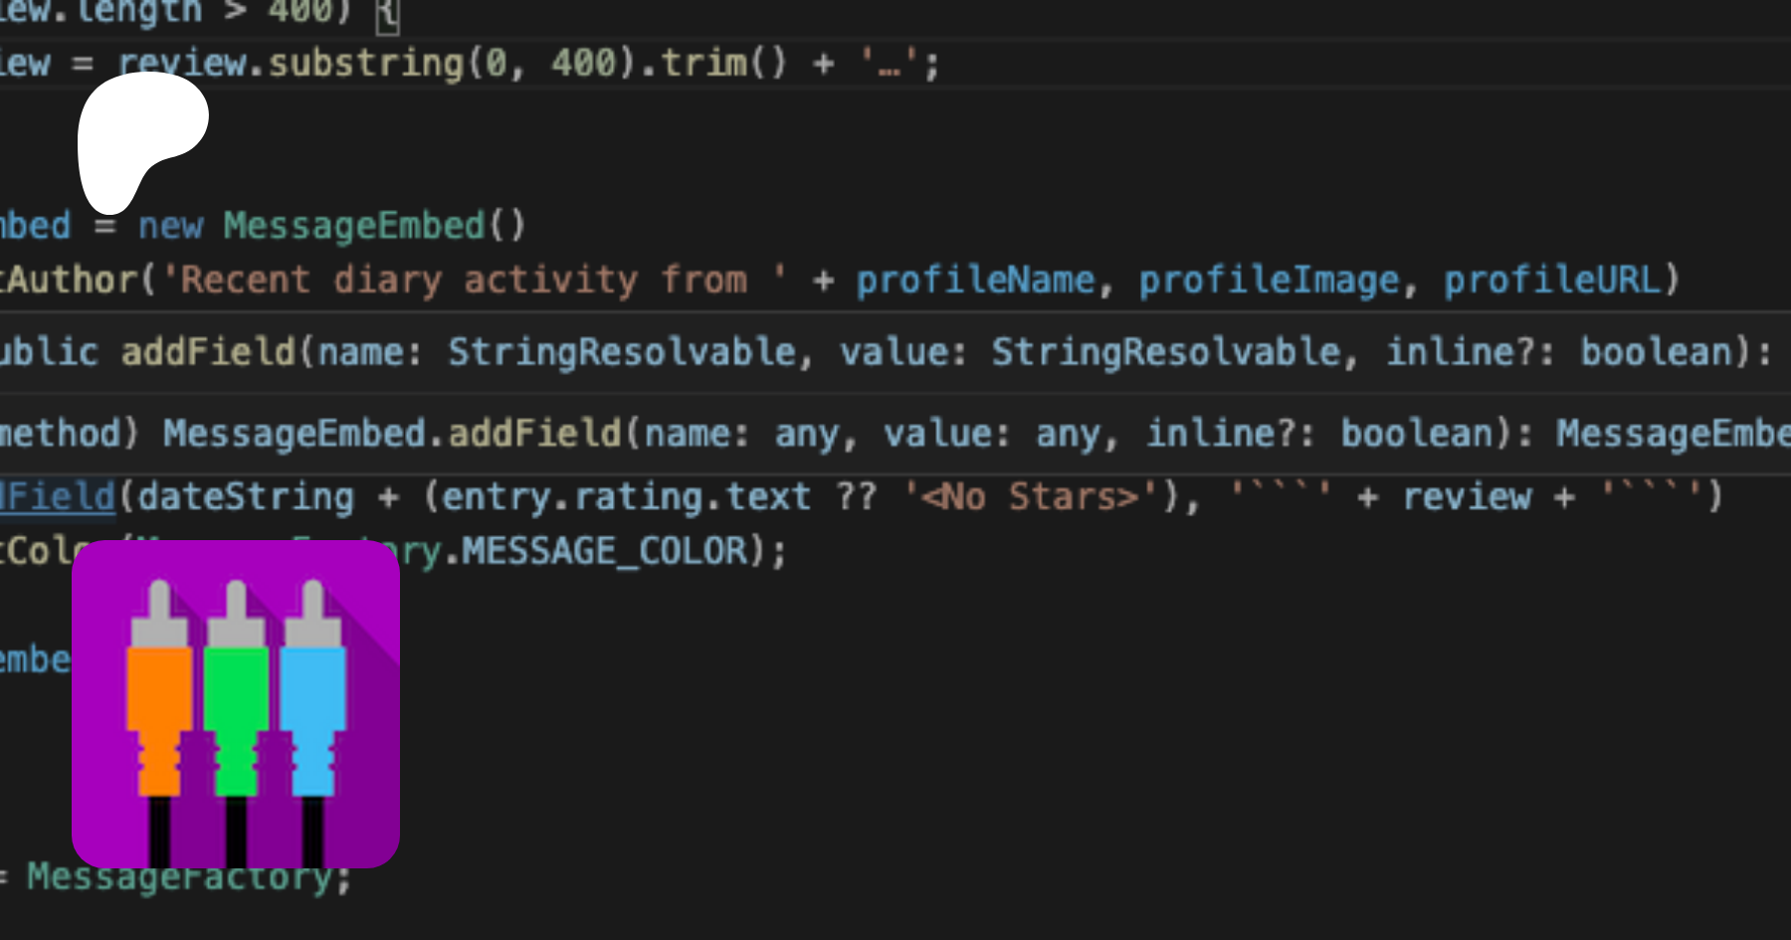Click the green RCA plug
1791x940 pixels.
(x=236, y=696)
